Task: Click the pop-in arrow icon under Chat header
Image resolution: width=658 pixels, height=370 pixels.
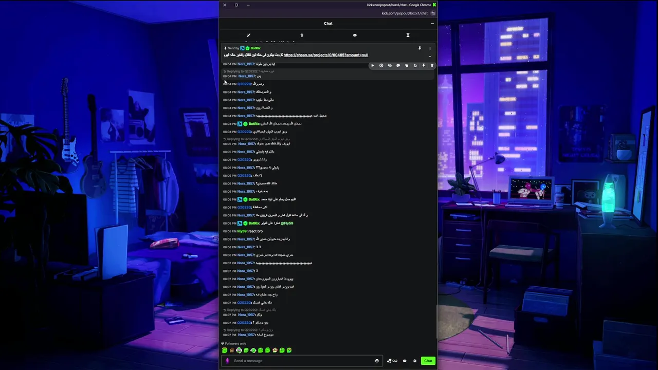Action: 248,35
